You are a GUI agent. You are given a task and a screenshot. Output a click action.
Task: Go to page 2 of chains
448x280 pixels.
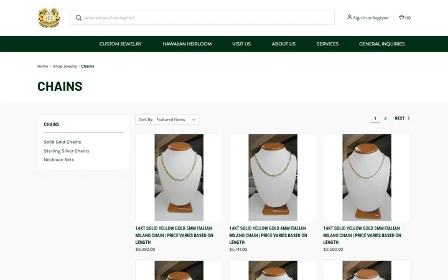(x=385, y=118)
